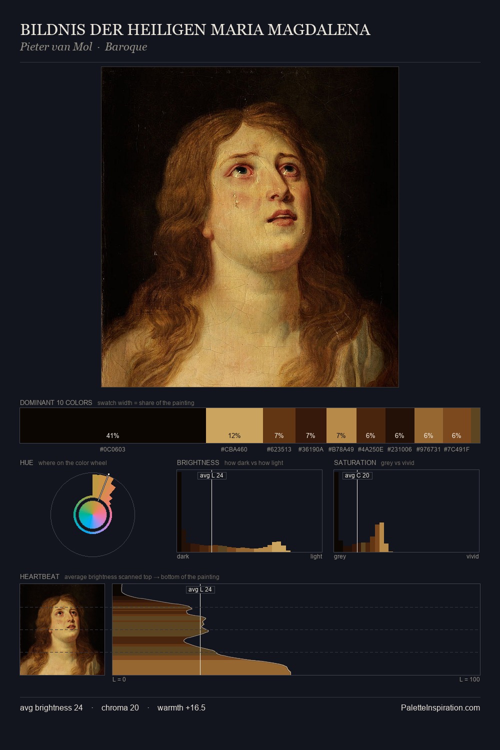
Task: Click the 'DOMINANT 10 COLORS' heading
Action: pyautogui.click(x=56, y=402)
